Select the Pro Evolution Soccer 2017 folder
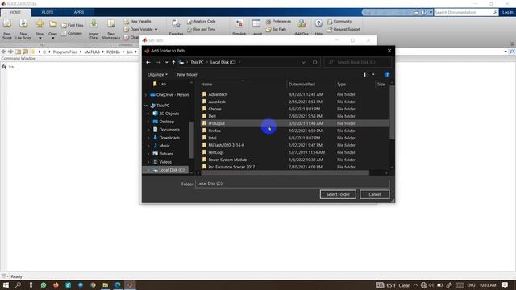Screen dimensions: 516x290 (231, 167)
